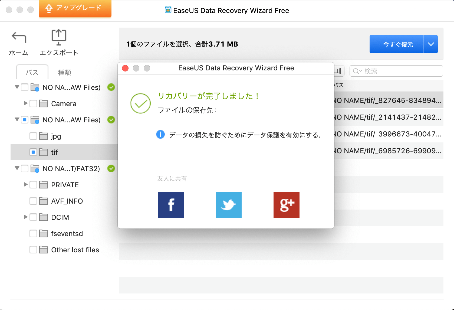Expand the DCIM folder
Image resolution: width=454 pixels, height=310 pixels.
(x=26, y=217)
